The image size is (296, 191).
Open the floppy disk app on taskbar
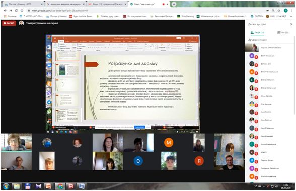pyautogui.click(x=28, y=186)
